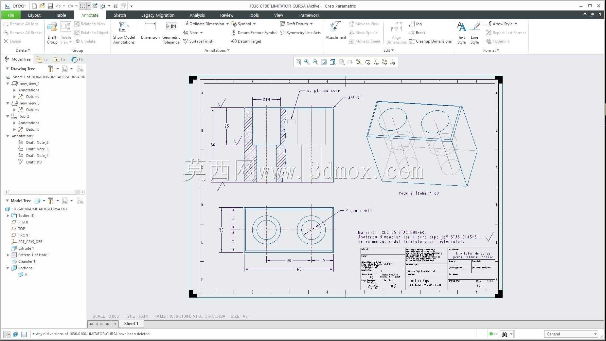
Task: Open the General selection filter combo box
Action: pyautogui.click(x=571, y=334)
